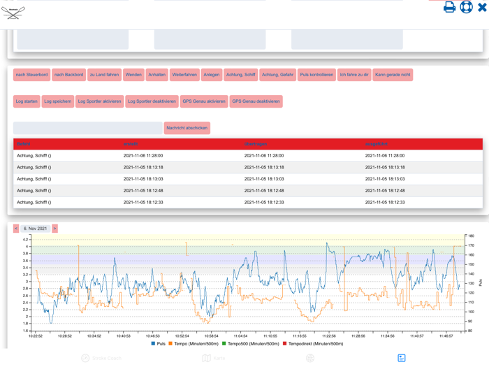Image resolution: width=489 pixels, height=367 pixels.
Task: Click GPS Genau aktivieren
Action: 204,101
